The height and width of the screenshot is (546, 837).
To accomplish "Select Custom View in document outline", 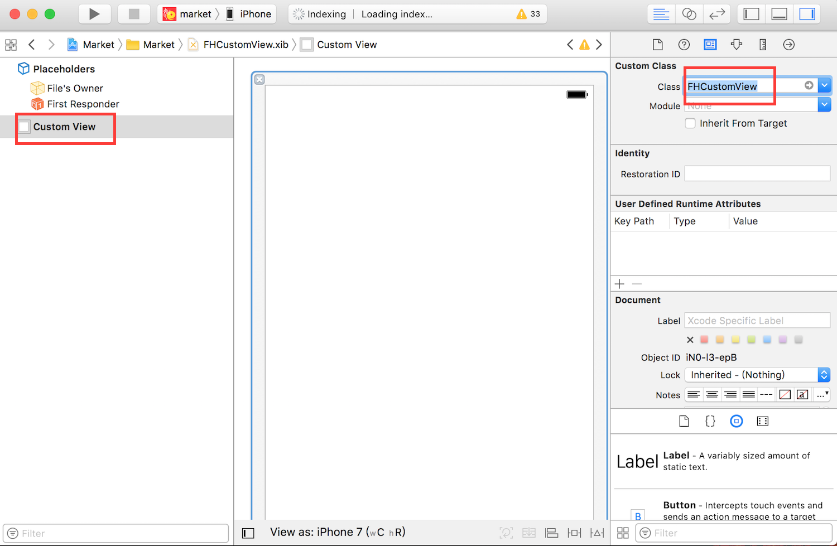I will click(64, 127).
